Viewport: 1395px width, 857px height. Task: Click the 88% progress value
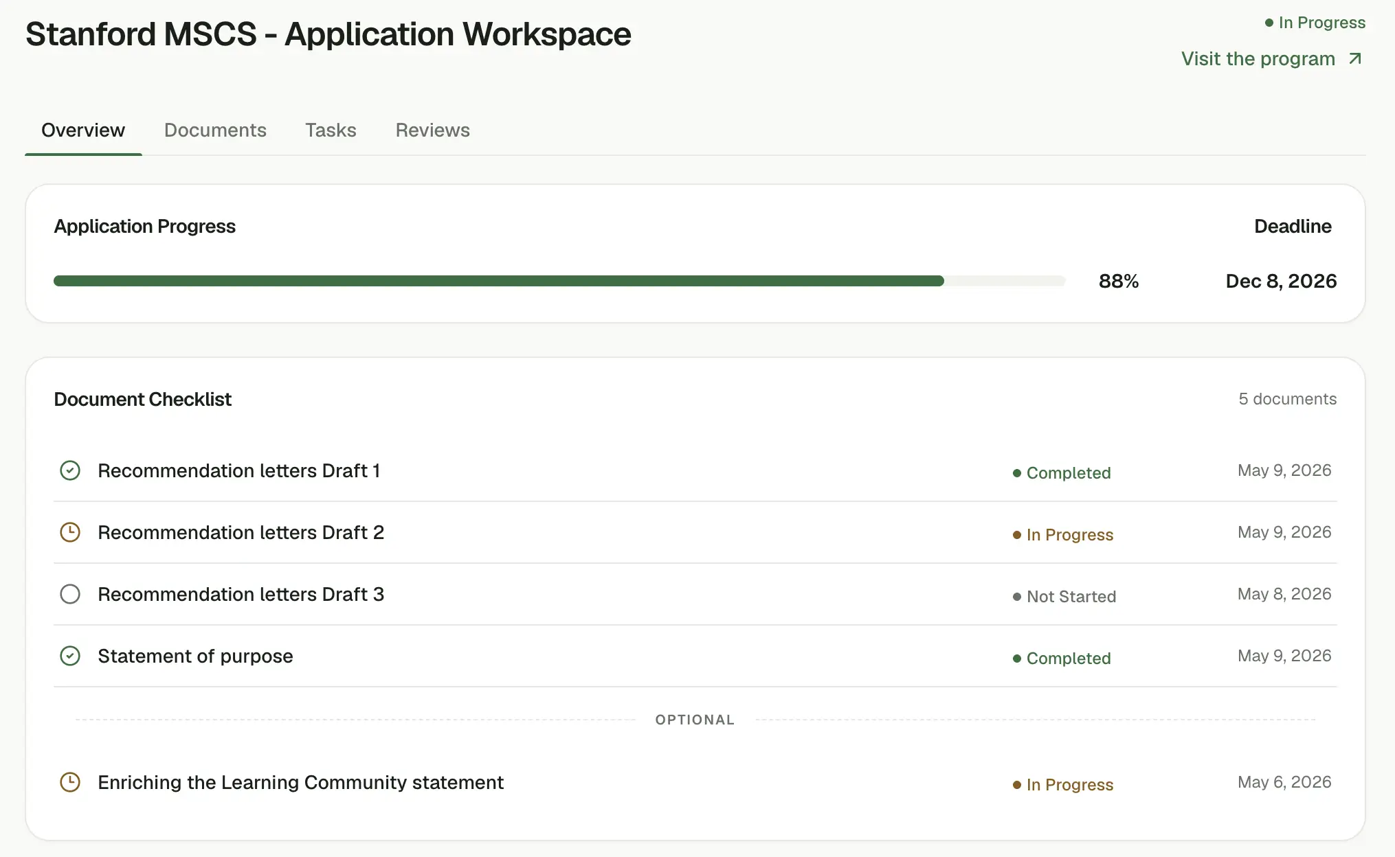click(x=1119, y=281)
